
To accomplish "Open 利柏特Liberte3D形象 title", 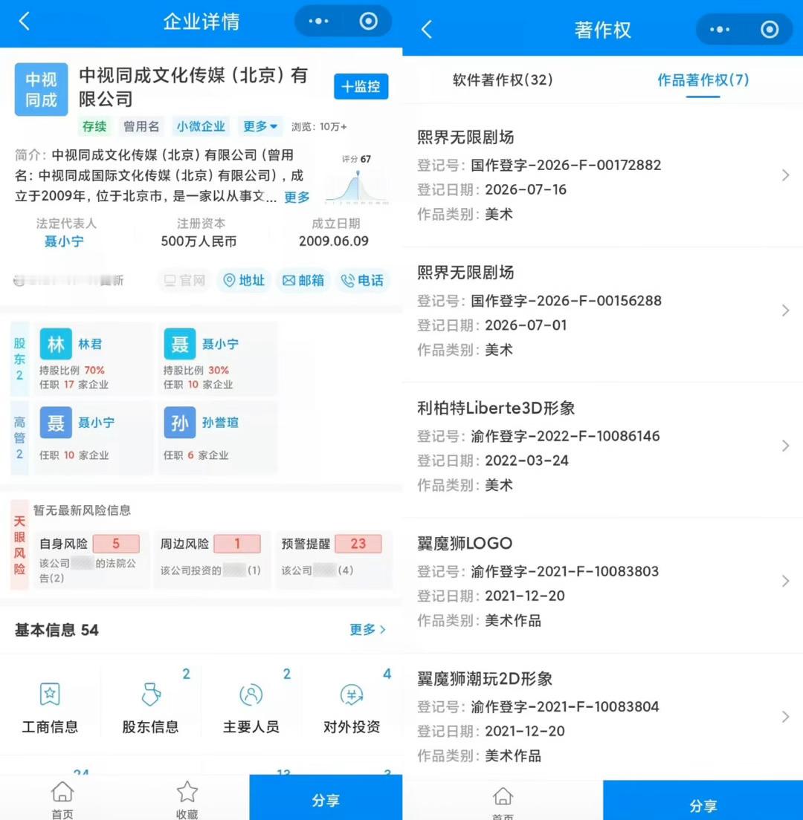I will point(496,408).
